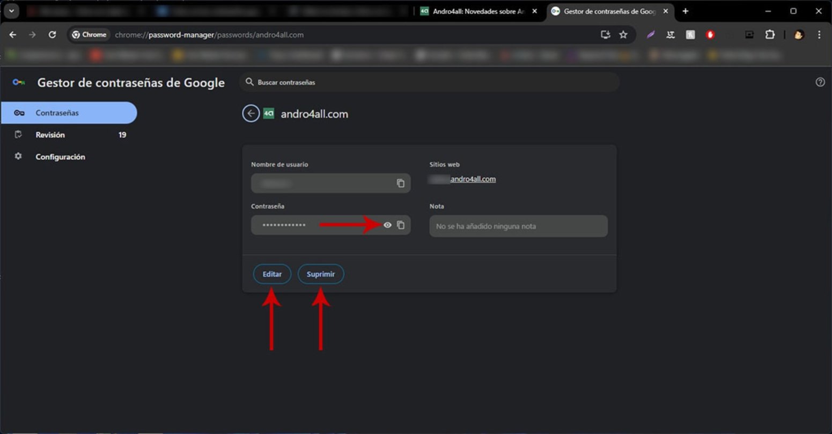
Task: Click the Editar button
Action: 272,274
